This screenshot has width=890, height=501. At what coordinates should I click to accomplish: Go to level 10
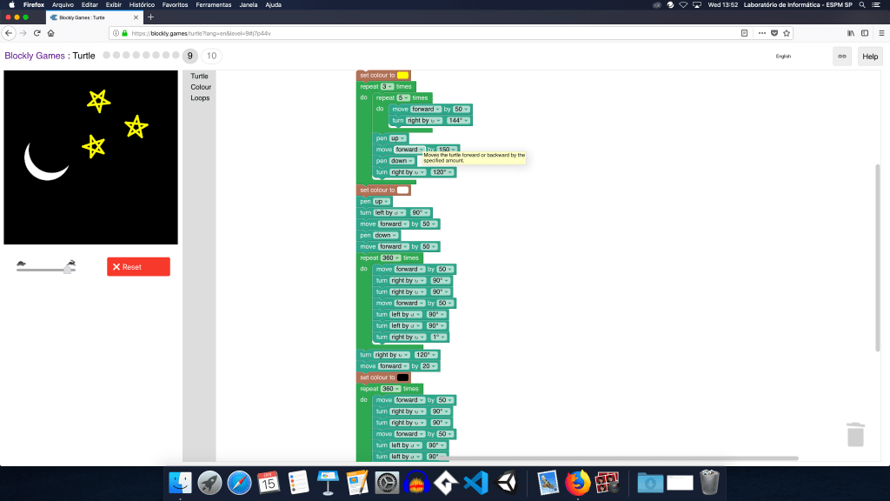(x=211, y=56)
